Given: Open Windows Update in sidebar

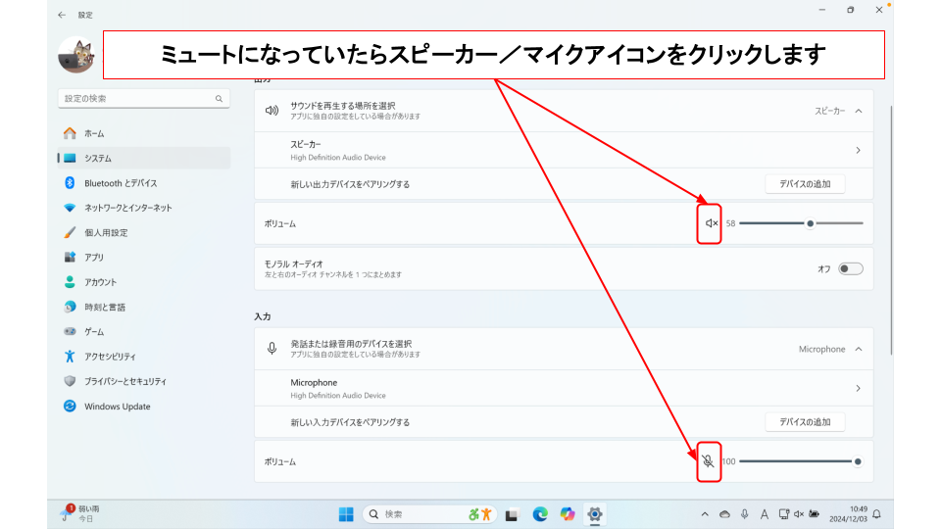Looking at the screenshot, I should point(117,407).
